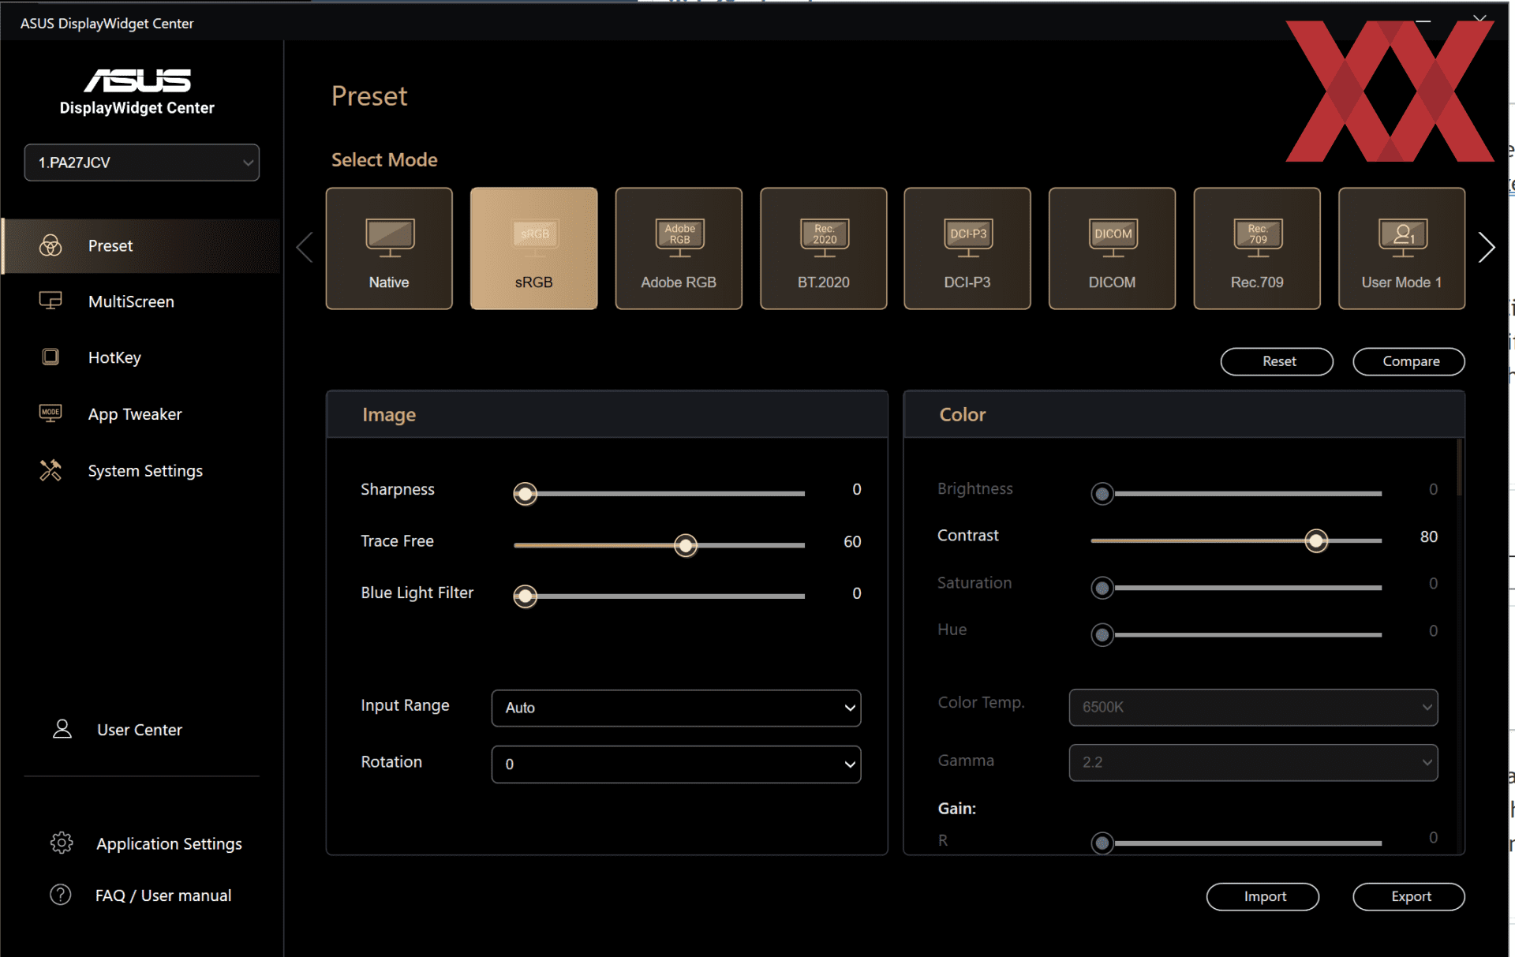Click the Gain R slider handle
Screen dimensions: 1515x957
tap(1102, 843)
